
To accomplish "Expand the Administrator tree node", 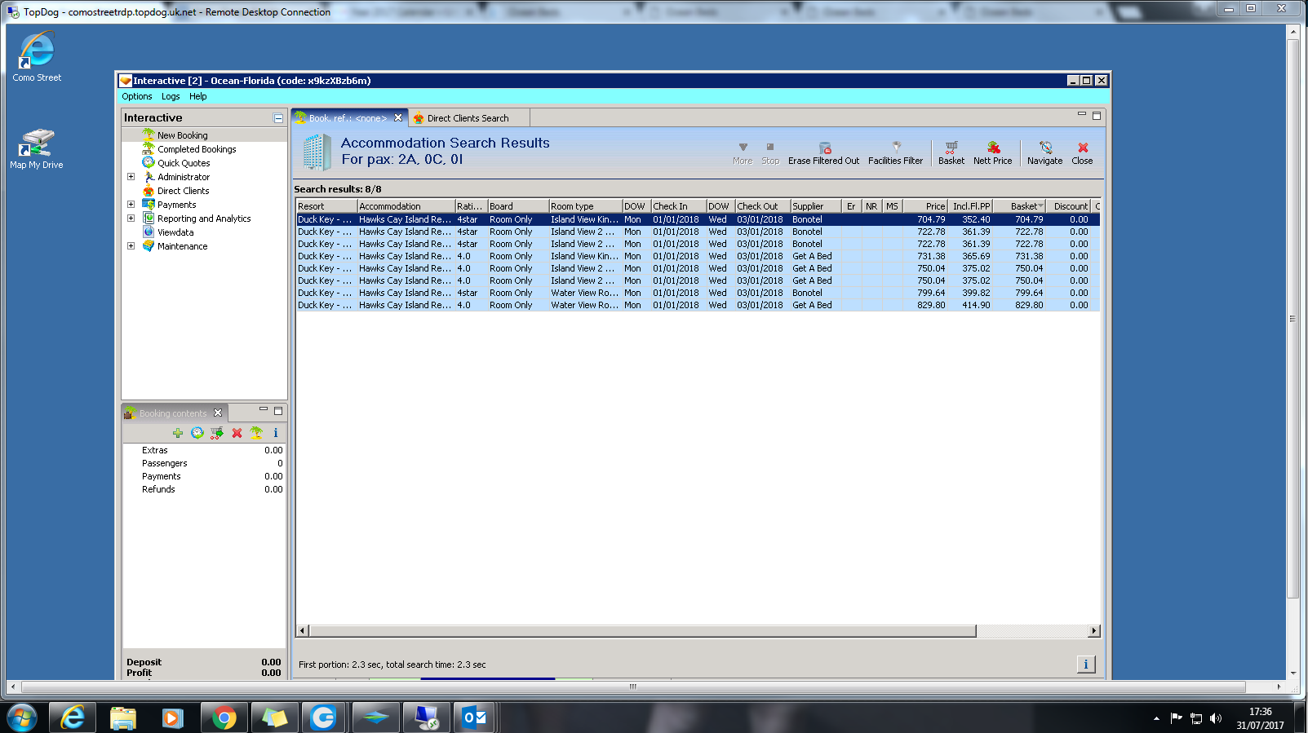I will point(131,177).
